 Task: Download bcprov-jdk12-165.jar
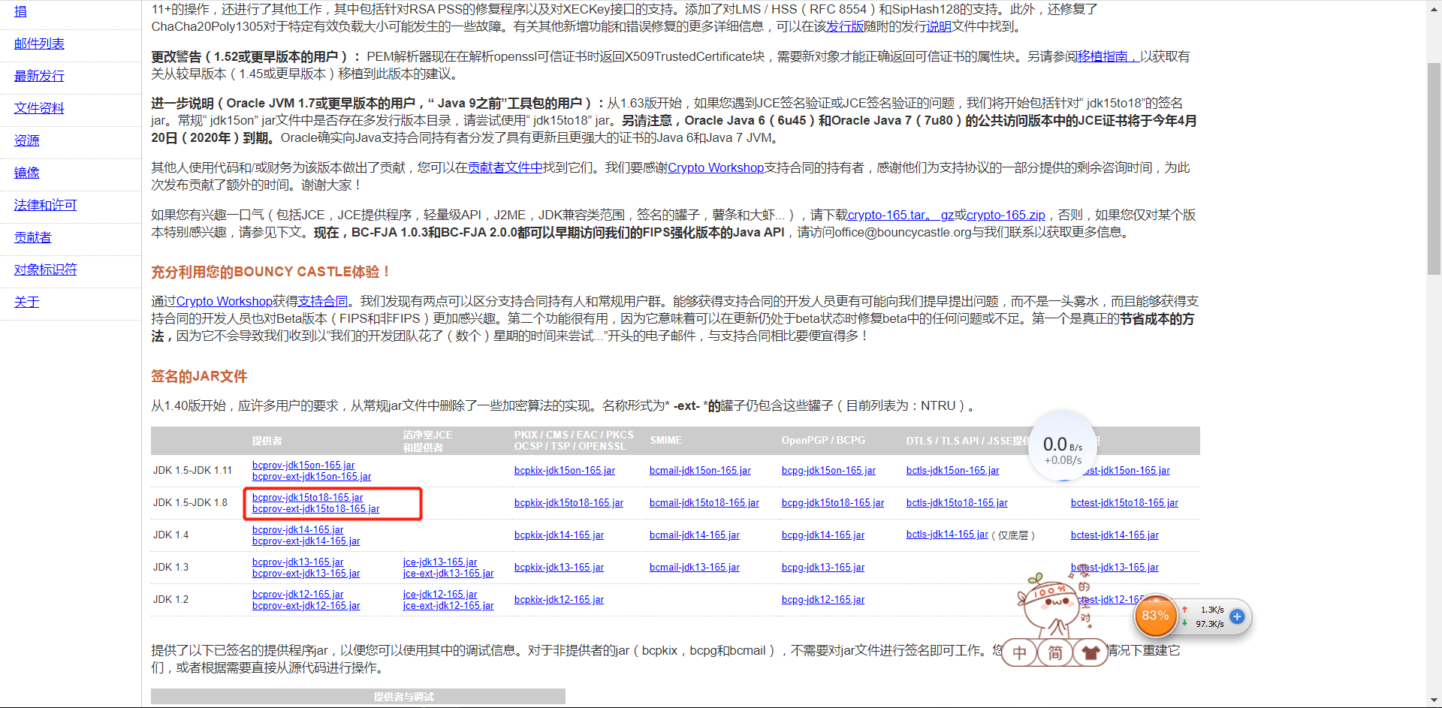click(x=298, y=595)
